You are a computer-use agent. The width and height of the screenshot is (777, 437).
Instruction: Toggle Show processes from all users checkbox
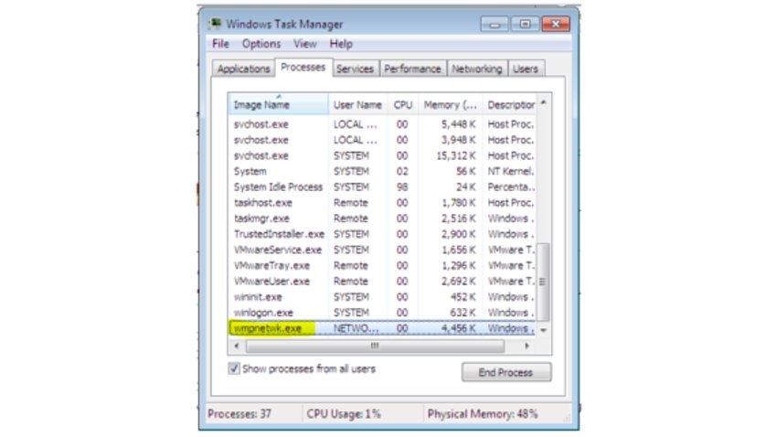coord(235,368)
